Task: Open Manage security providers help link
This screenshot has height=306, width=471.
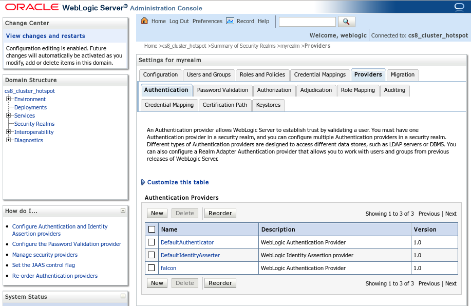Action: [x=45, y=255]
